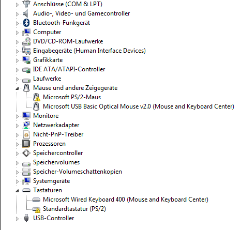Click the Computer category icon
Screen dimensions: 241x230
26,32
